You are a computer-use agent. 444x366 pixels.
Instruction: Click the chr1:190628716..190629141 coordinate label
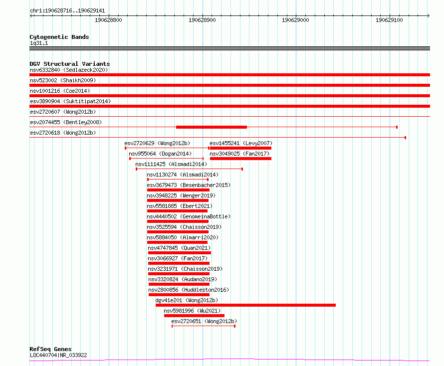[67, 10]
